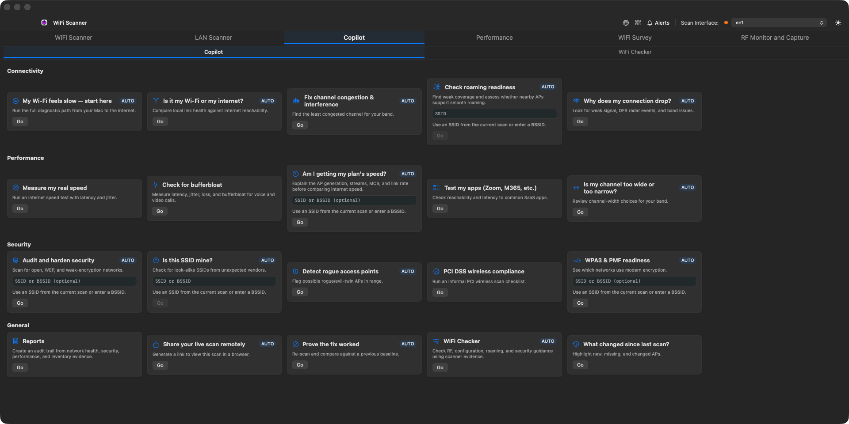The height and width of the screenshot is (424, 849).
Task: Click the 'Is this SSID mine?' question icon
Action: (x=156, y=260)
